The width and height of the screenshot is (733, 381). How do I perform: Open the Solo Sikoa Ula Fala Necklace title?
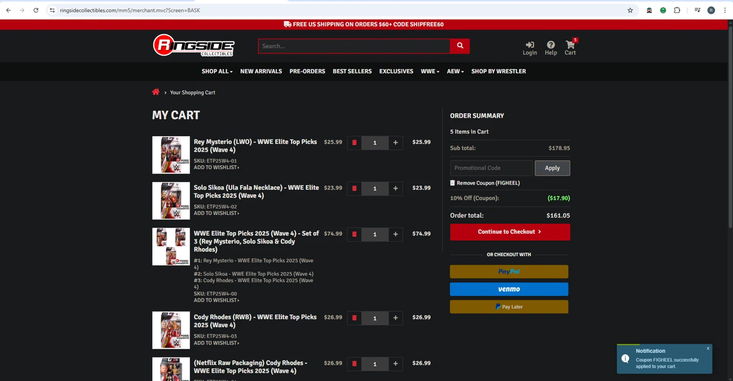(x=256, y=191)
